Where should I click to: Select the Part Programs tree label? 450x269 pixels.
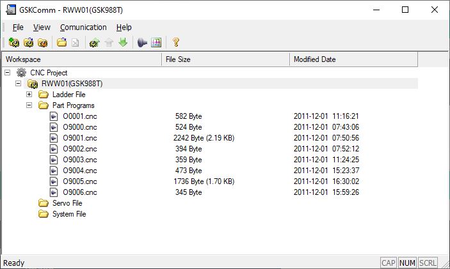[74, 105]
